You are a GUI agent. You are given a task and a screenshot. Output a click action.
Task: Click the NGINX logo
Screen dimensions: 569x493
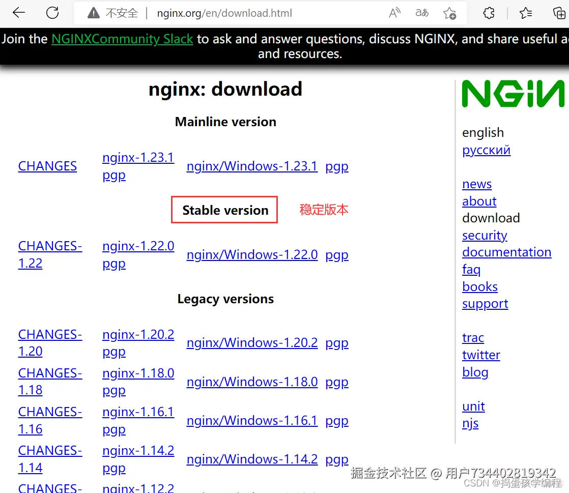pos(513,94)
